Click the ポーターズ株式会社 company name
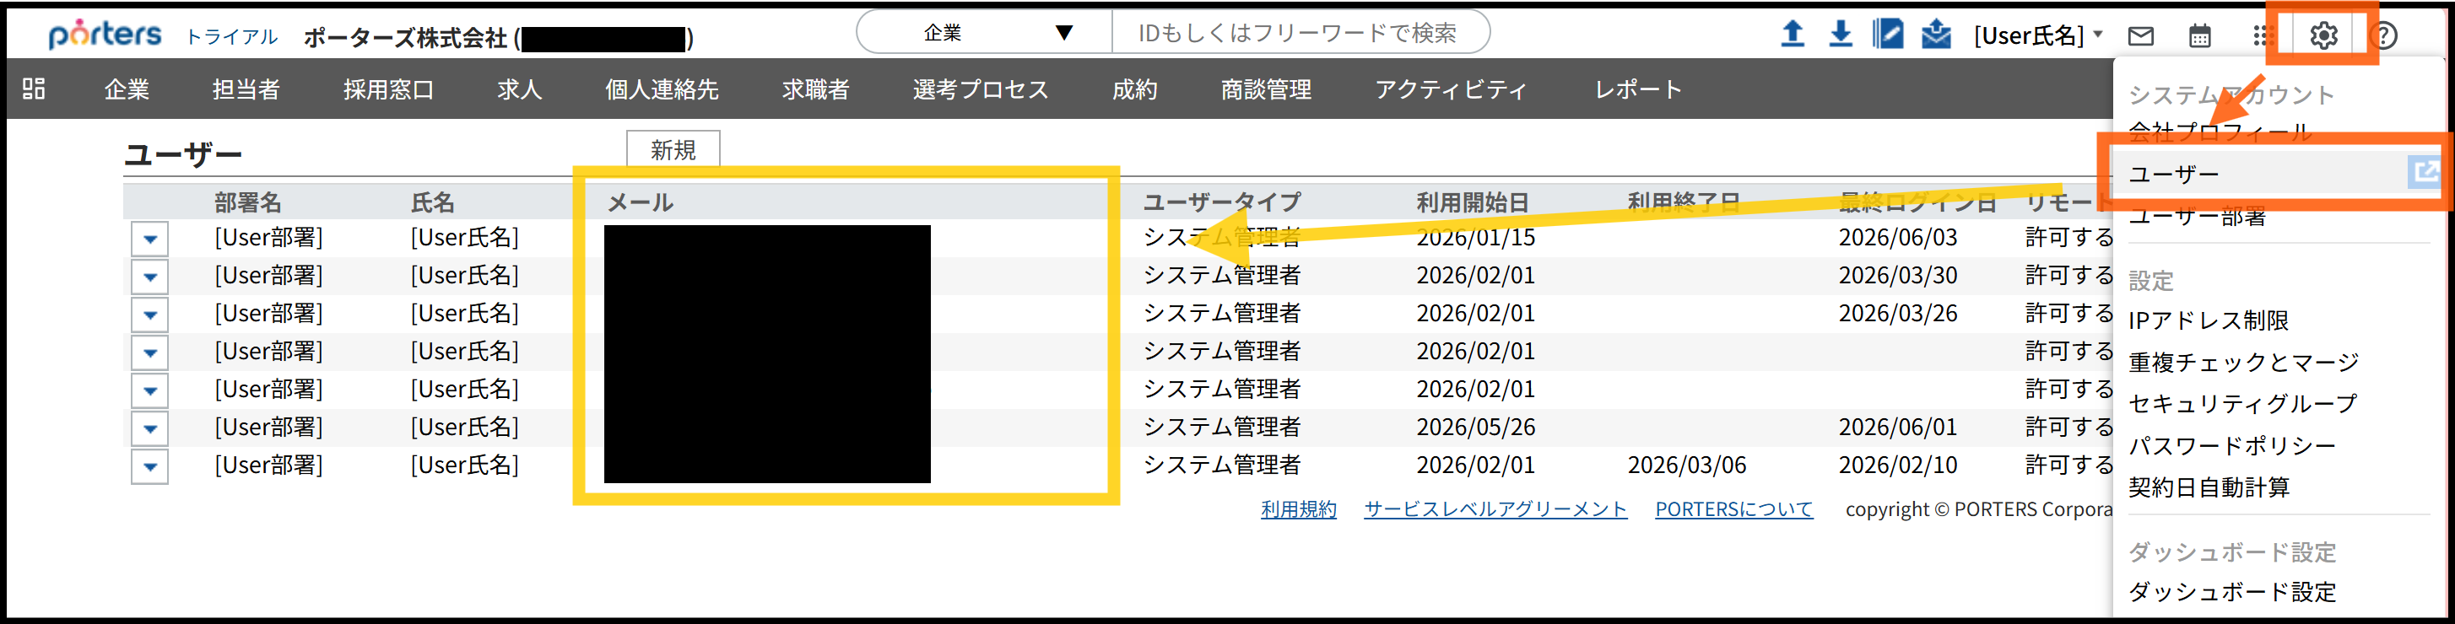The image size is (2455, 624). pyautogui.click(x=405, y=37)
